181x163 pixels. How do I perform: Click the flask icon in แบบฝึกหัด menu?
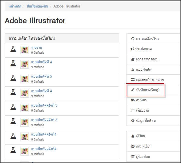[x=133, y=69]
